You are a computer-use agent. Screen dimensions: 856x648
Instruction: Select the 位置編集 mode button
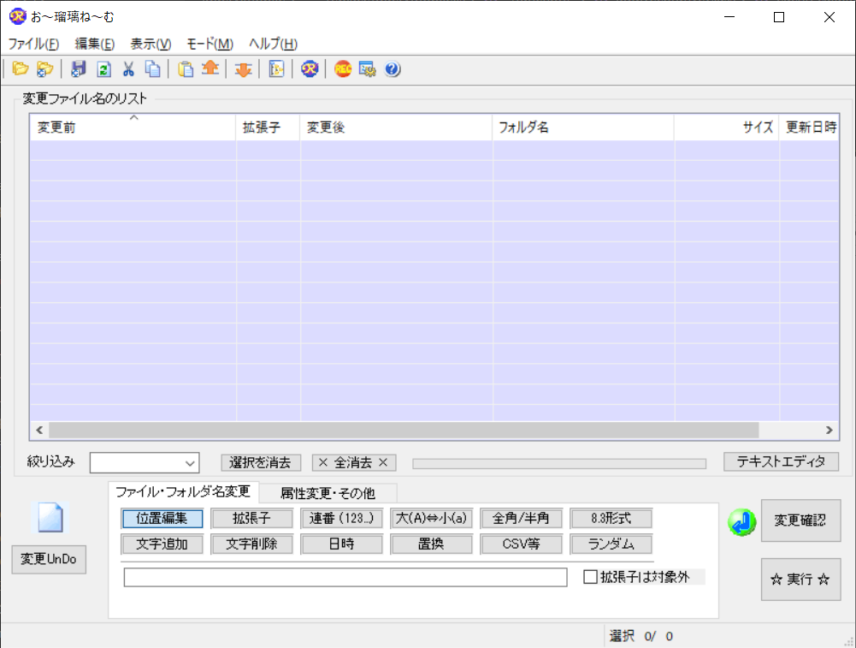pyautogui.click(x=162, y=519)
